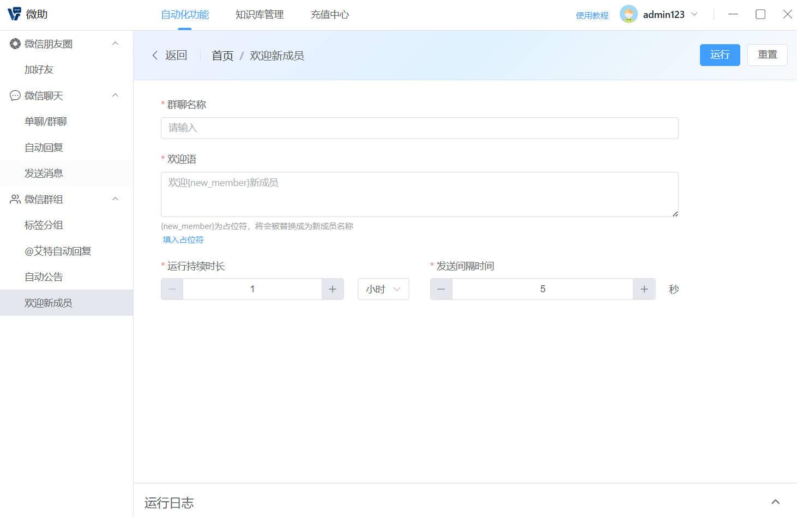Open the 小时 time unit dropdown
The image size is (797, 517).
383,289
